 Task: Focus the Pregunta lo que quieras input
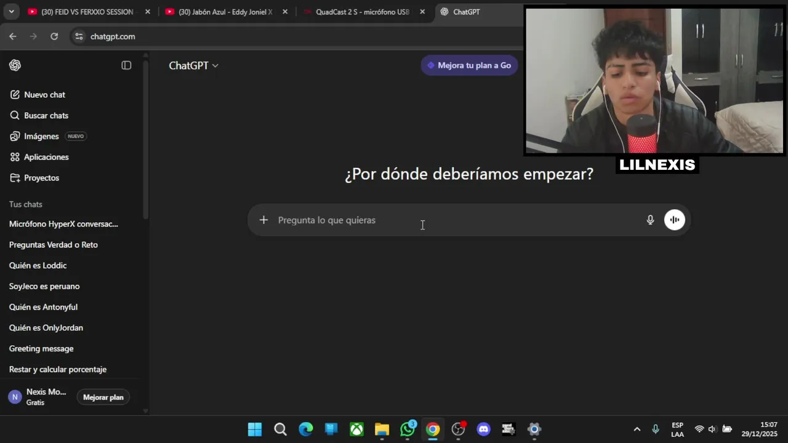coord(456,220)
